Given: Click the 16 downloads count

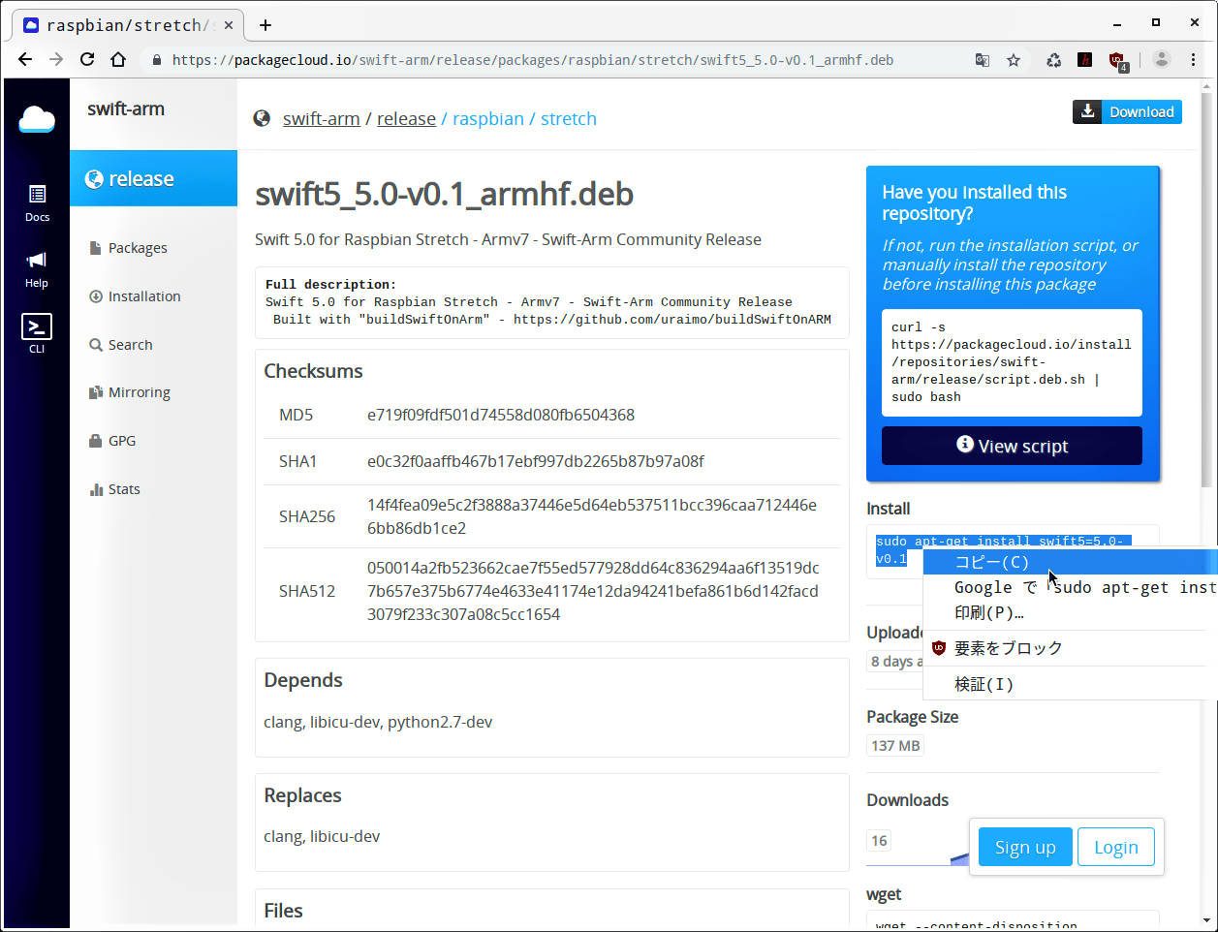Looking at the screenshot, I should point(879,841).
